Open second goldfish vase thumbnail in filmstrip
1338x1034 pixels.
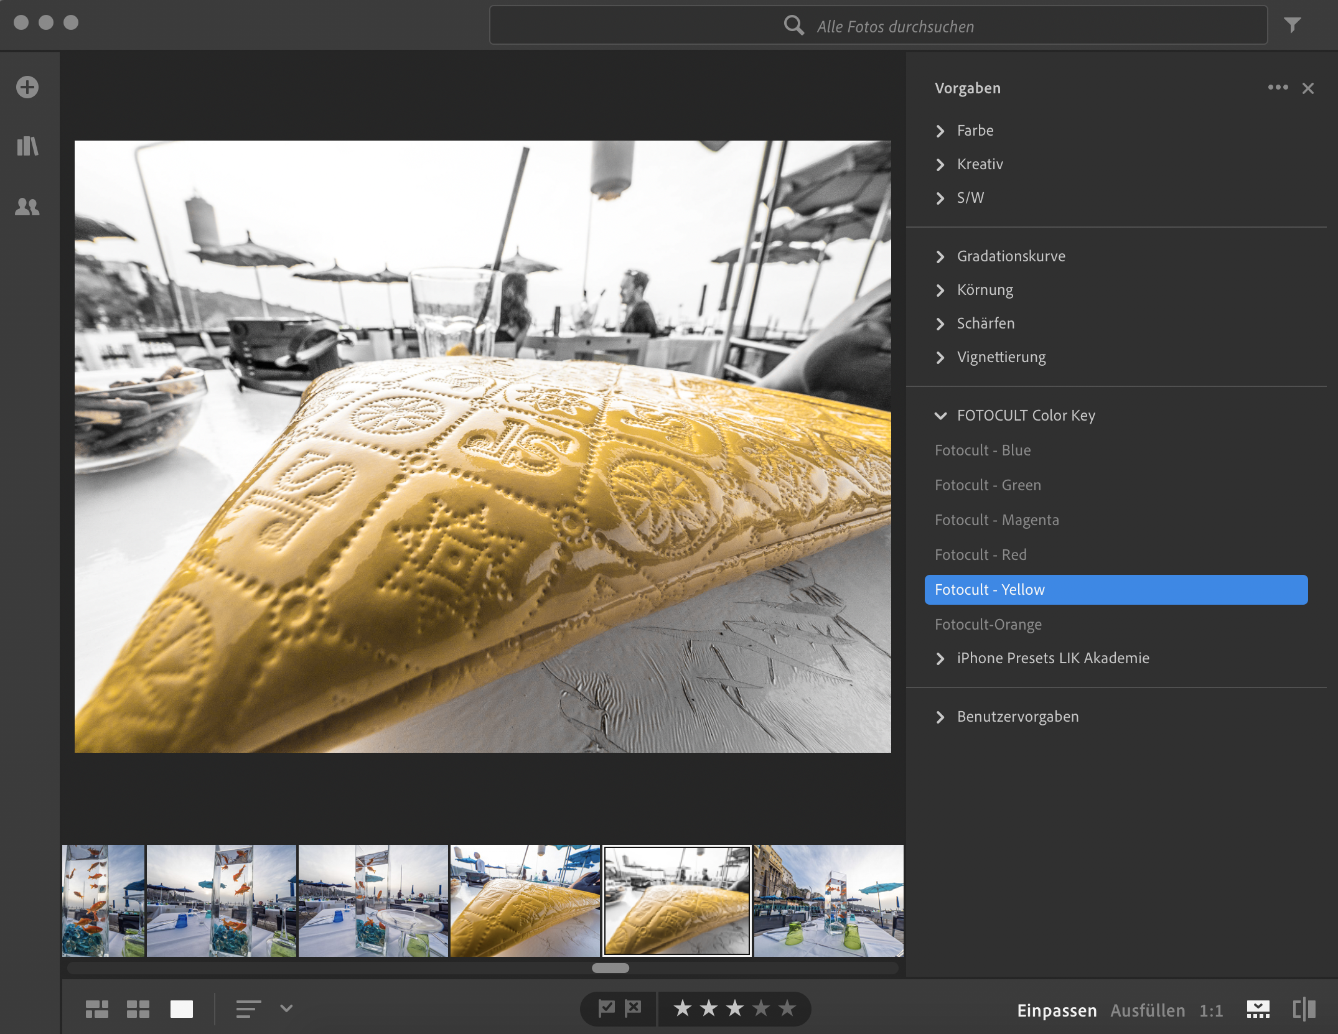pos(222,901)
